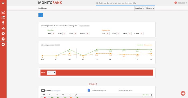Click the Concurrents TOP10 value box
Screen dimensions: 188x98
coord(129,34)
